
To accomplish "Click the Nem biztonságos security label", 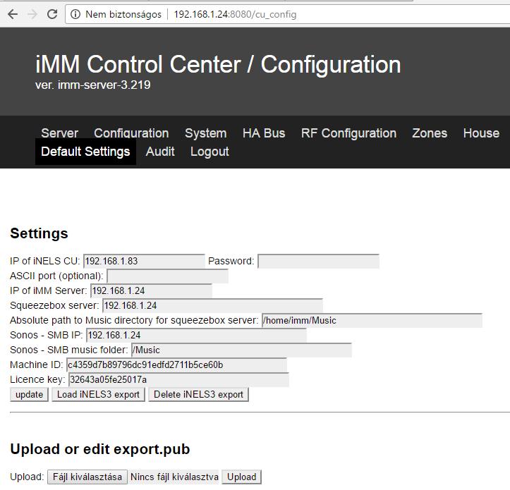I will (123, 14).
